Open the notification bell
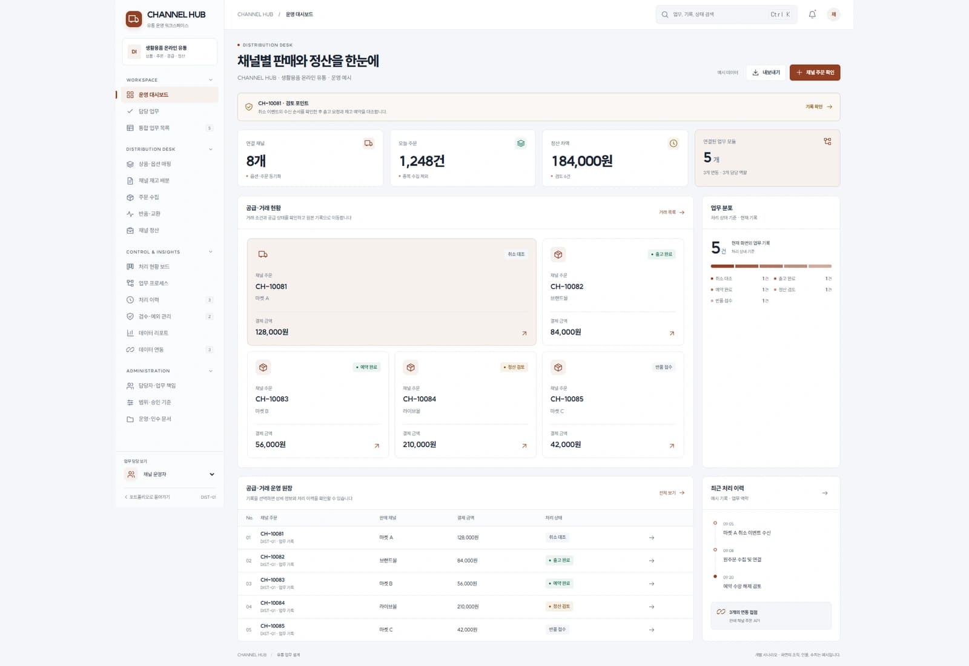 [x=812, y=15]
